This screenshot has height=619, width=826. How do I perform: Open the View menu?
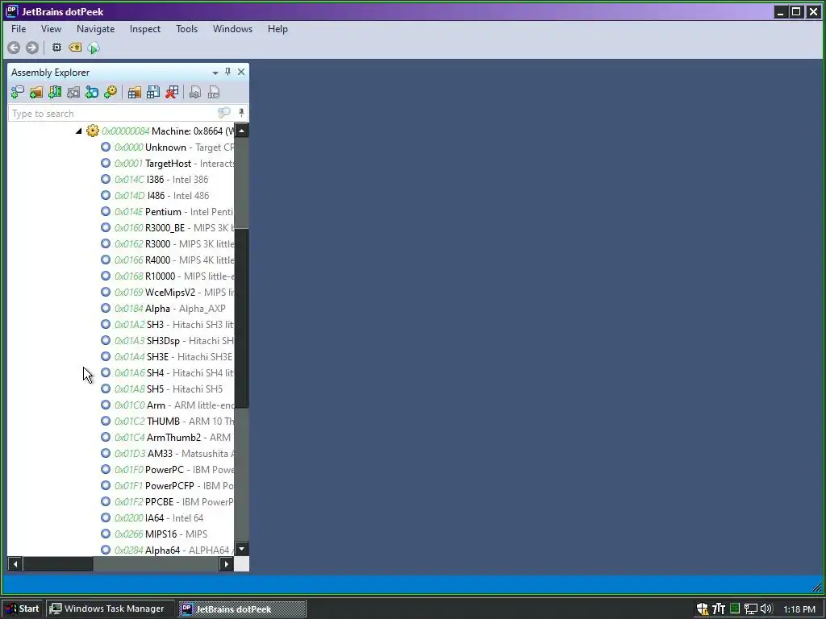pyautogui.click(x=51, y=29)
